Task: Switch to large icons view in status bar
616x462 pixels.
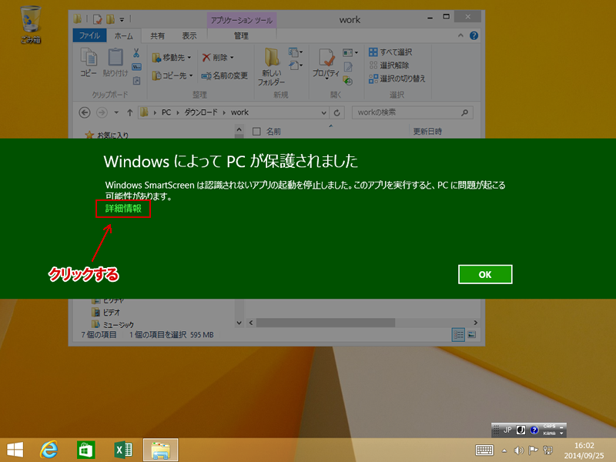Action: [x=472, y=335]
